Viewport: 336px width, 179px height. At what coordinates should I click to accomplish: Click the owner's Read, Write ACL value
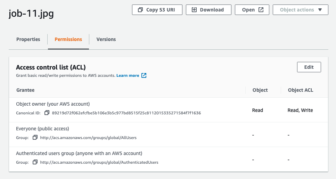click(300, 110)
